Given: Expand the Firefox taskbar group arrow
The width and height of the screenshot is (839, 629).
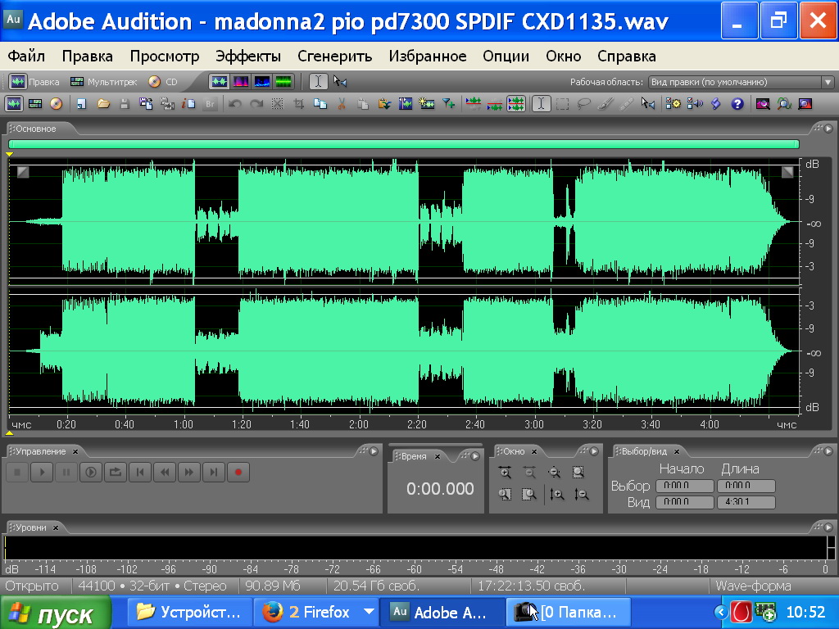Looking at the screenshot, I should (x=369, y=611).
